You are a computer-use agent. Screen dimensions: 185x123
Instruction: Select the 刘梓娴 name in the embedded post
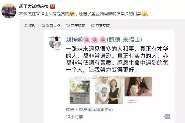74,40
